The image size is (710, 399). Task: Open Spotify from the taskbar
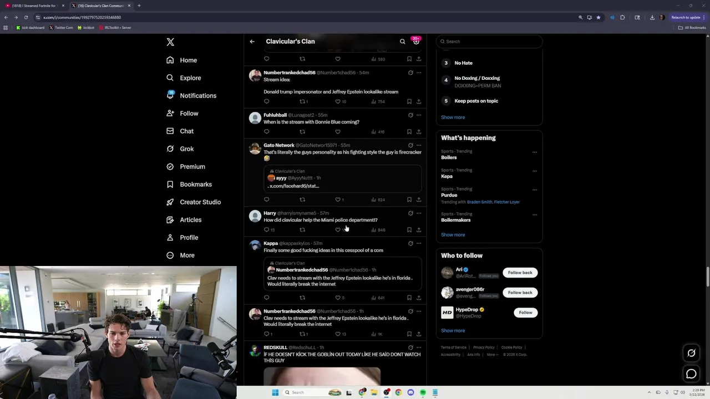click(x=423, y=392)
